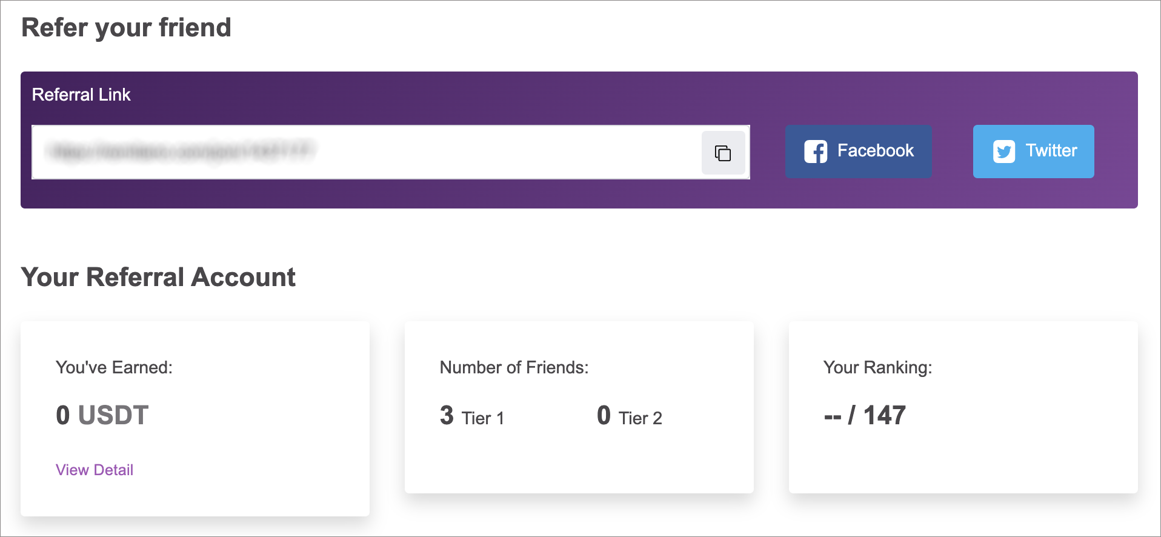Click the Tier 2 friends count

point(629,416)
